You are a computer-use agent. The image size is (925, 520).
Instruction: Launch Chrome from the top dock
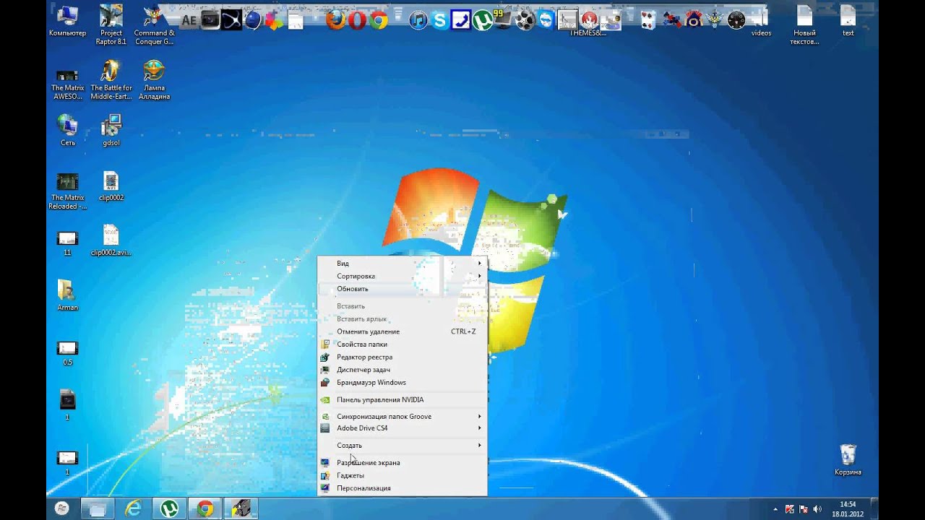coord(378,20)
